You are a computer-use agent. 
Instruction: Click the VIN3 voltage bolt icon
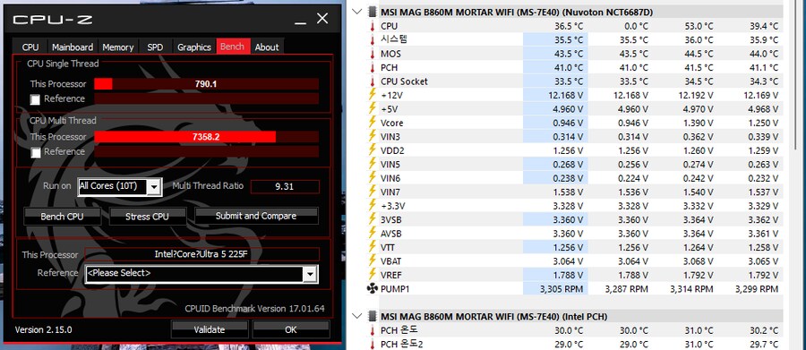(373, 136)
